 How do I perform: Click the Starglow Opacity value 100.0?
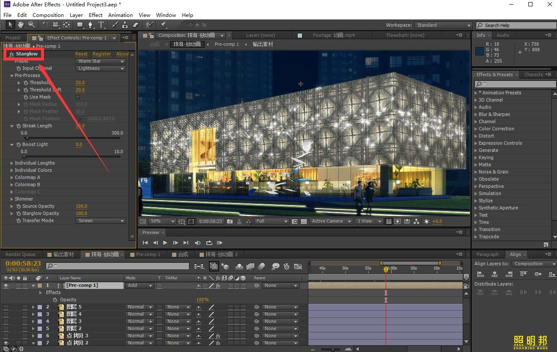pyautogui.click(x=81, y=214)
